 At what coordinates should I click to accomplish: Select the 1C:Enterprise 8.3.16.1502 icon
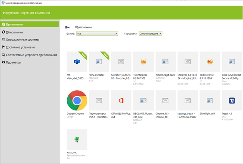143,61
